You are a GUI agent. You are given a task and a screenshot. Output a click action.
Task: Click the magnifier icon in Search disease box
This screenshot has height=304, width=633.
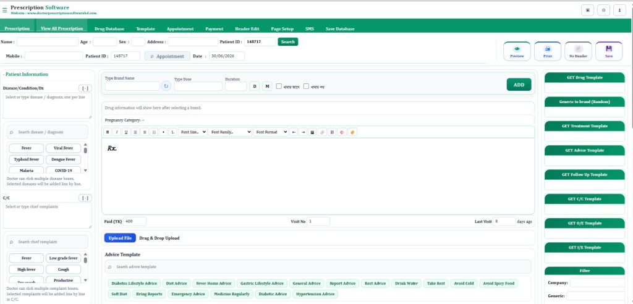click(x=12, y=132)
